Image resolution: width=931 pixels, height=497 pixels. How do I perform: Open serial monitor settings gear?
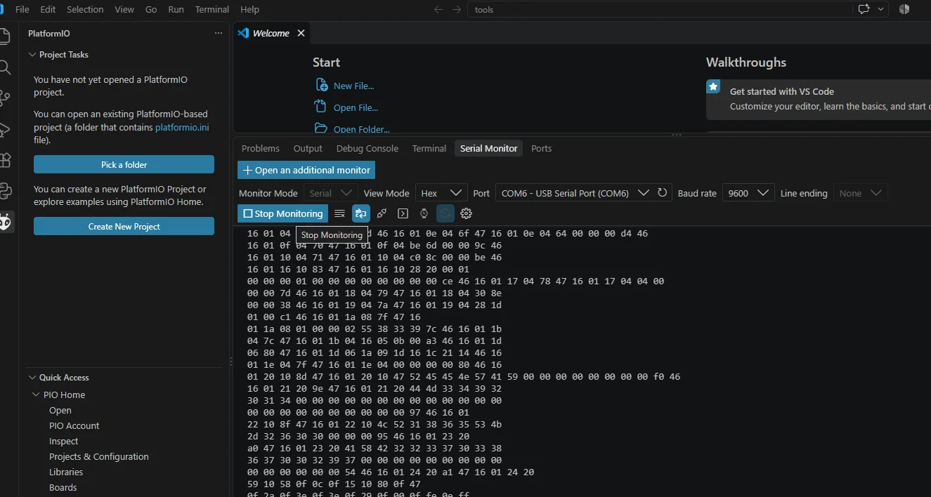coord(466,213)
